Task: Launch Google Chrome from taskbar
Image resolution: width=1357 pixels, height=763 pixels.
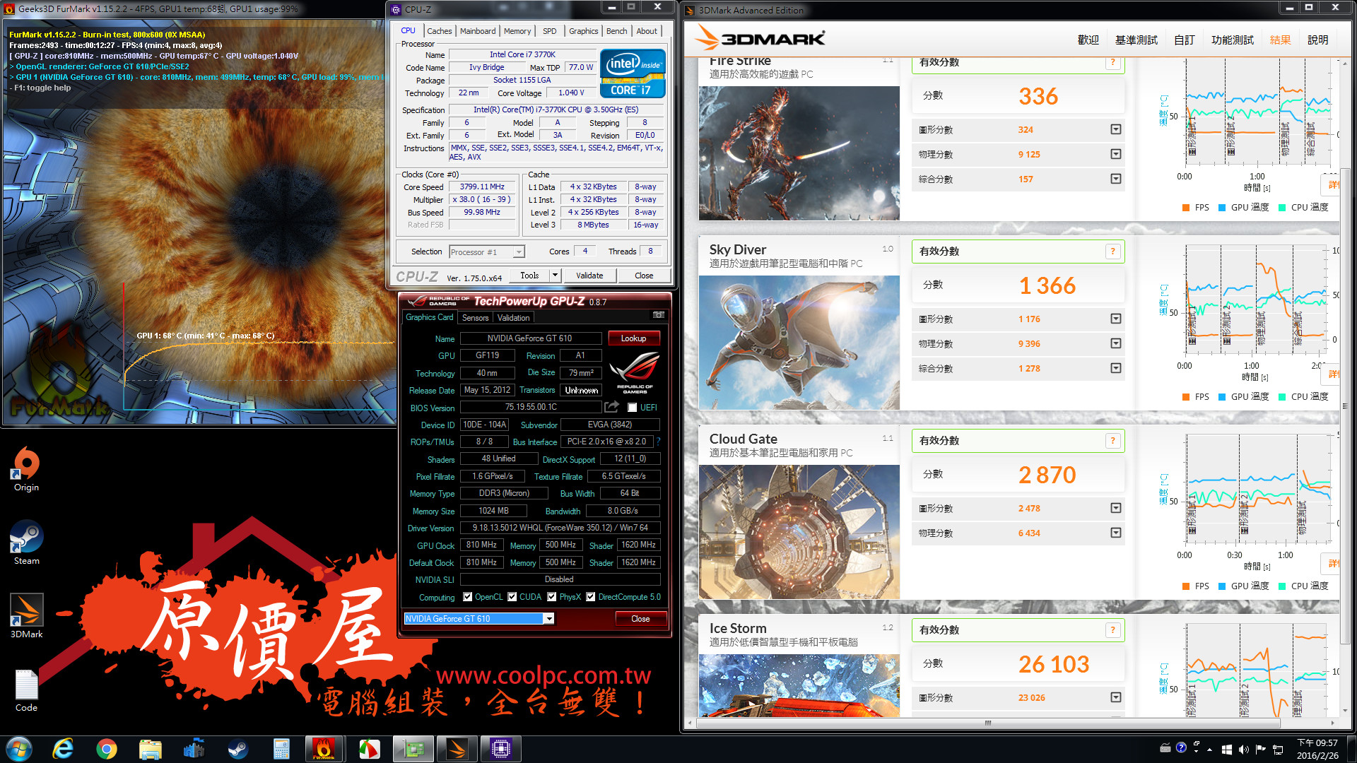Action: click(x=107, y=749)
